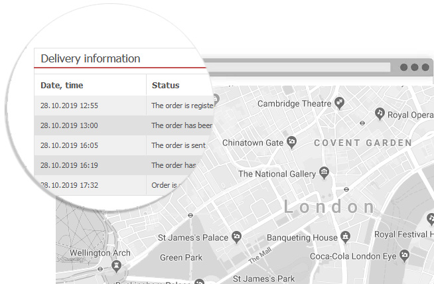The image size is (434, 284).
Task: Click the "Status" column header
Action: [165, 86]
